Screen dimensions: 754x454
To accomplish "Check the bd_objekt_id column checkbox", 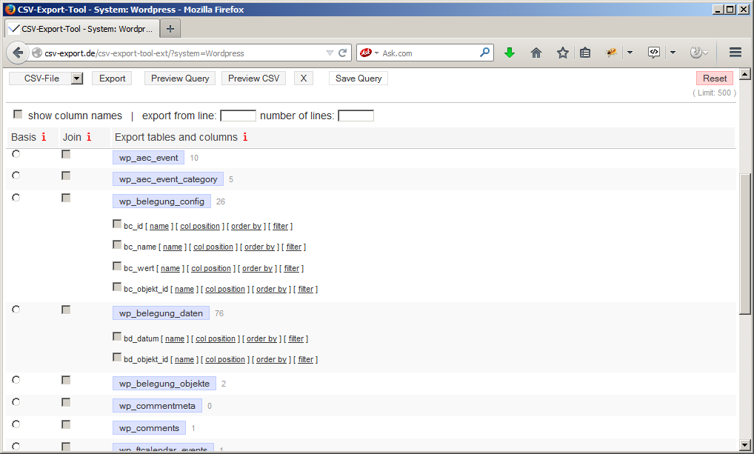I will 117,357.
